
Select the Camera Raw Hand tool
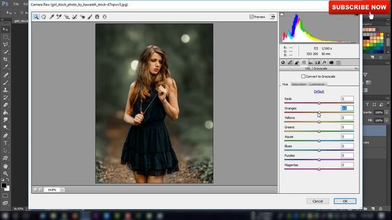click(x=43, y=16)
